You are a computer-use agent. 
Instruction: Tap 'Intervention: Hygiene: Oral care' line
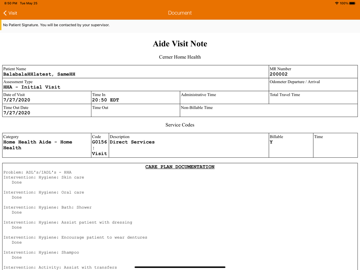(x=44, y=192)
